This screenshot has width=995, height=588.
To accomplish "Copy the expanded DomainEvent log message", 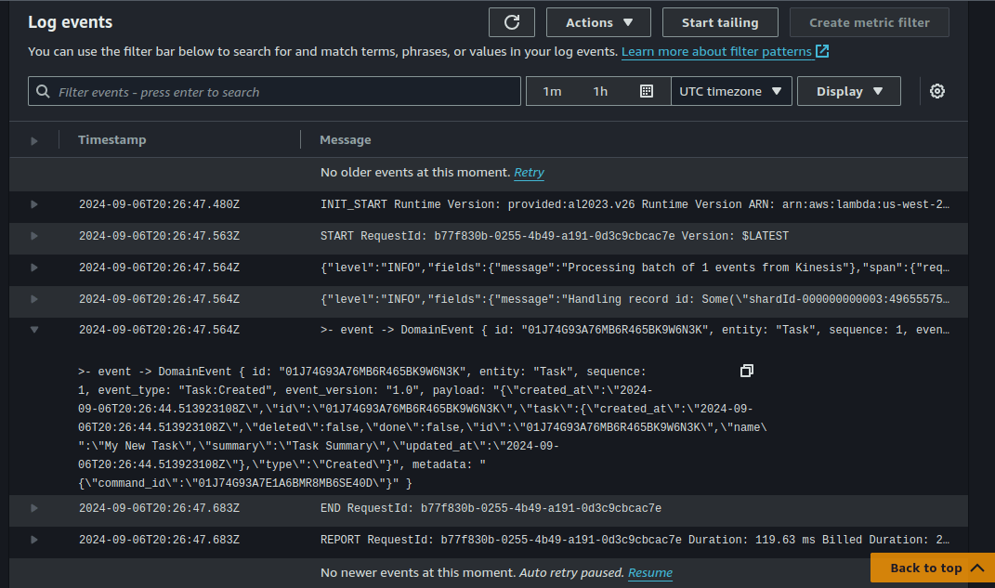I will pos(747,371).
